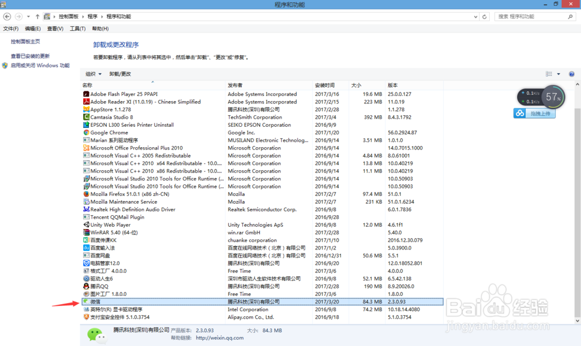Open help with the question mark icon
Viewport: 581px width, 346px height.
571,74
